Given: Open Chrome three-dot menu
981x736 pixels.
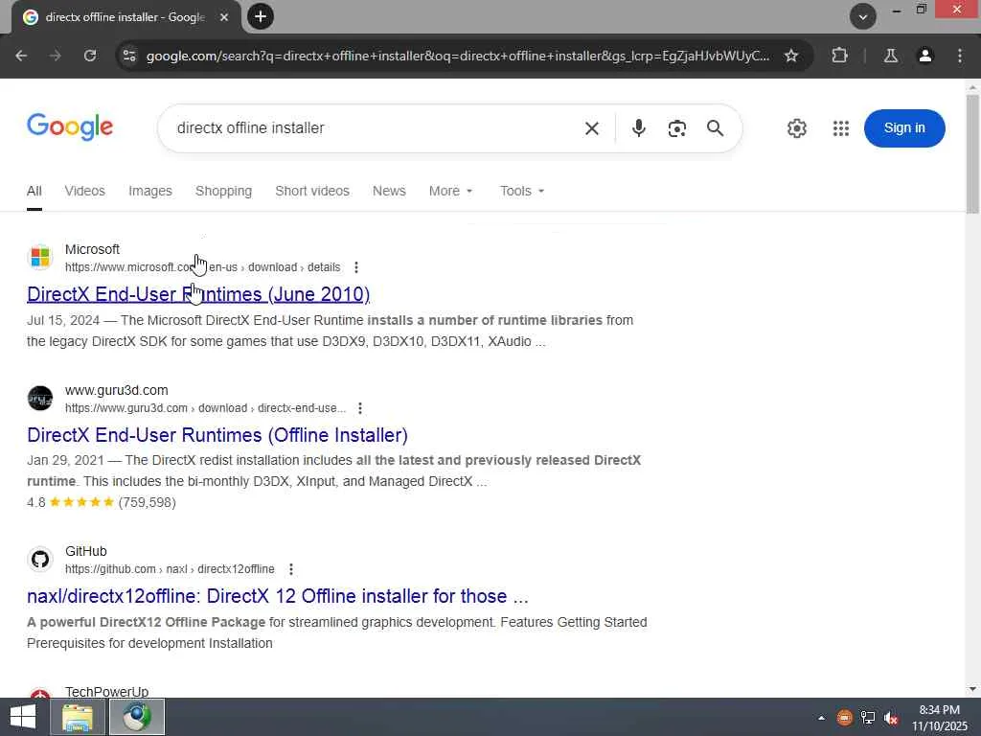Looking at the screenshot, I should pyautogui.click(x=960, y=56).
